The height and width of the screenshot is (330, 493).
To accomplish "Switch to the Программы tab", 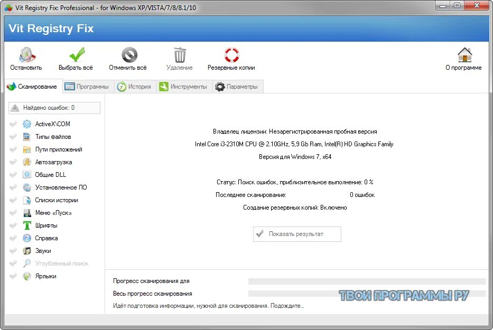I will click(87, 87).
